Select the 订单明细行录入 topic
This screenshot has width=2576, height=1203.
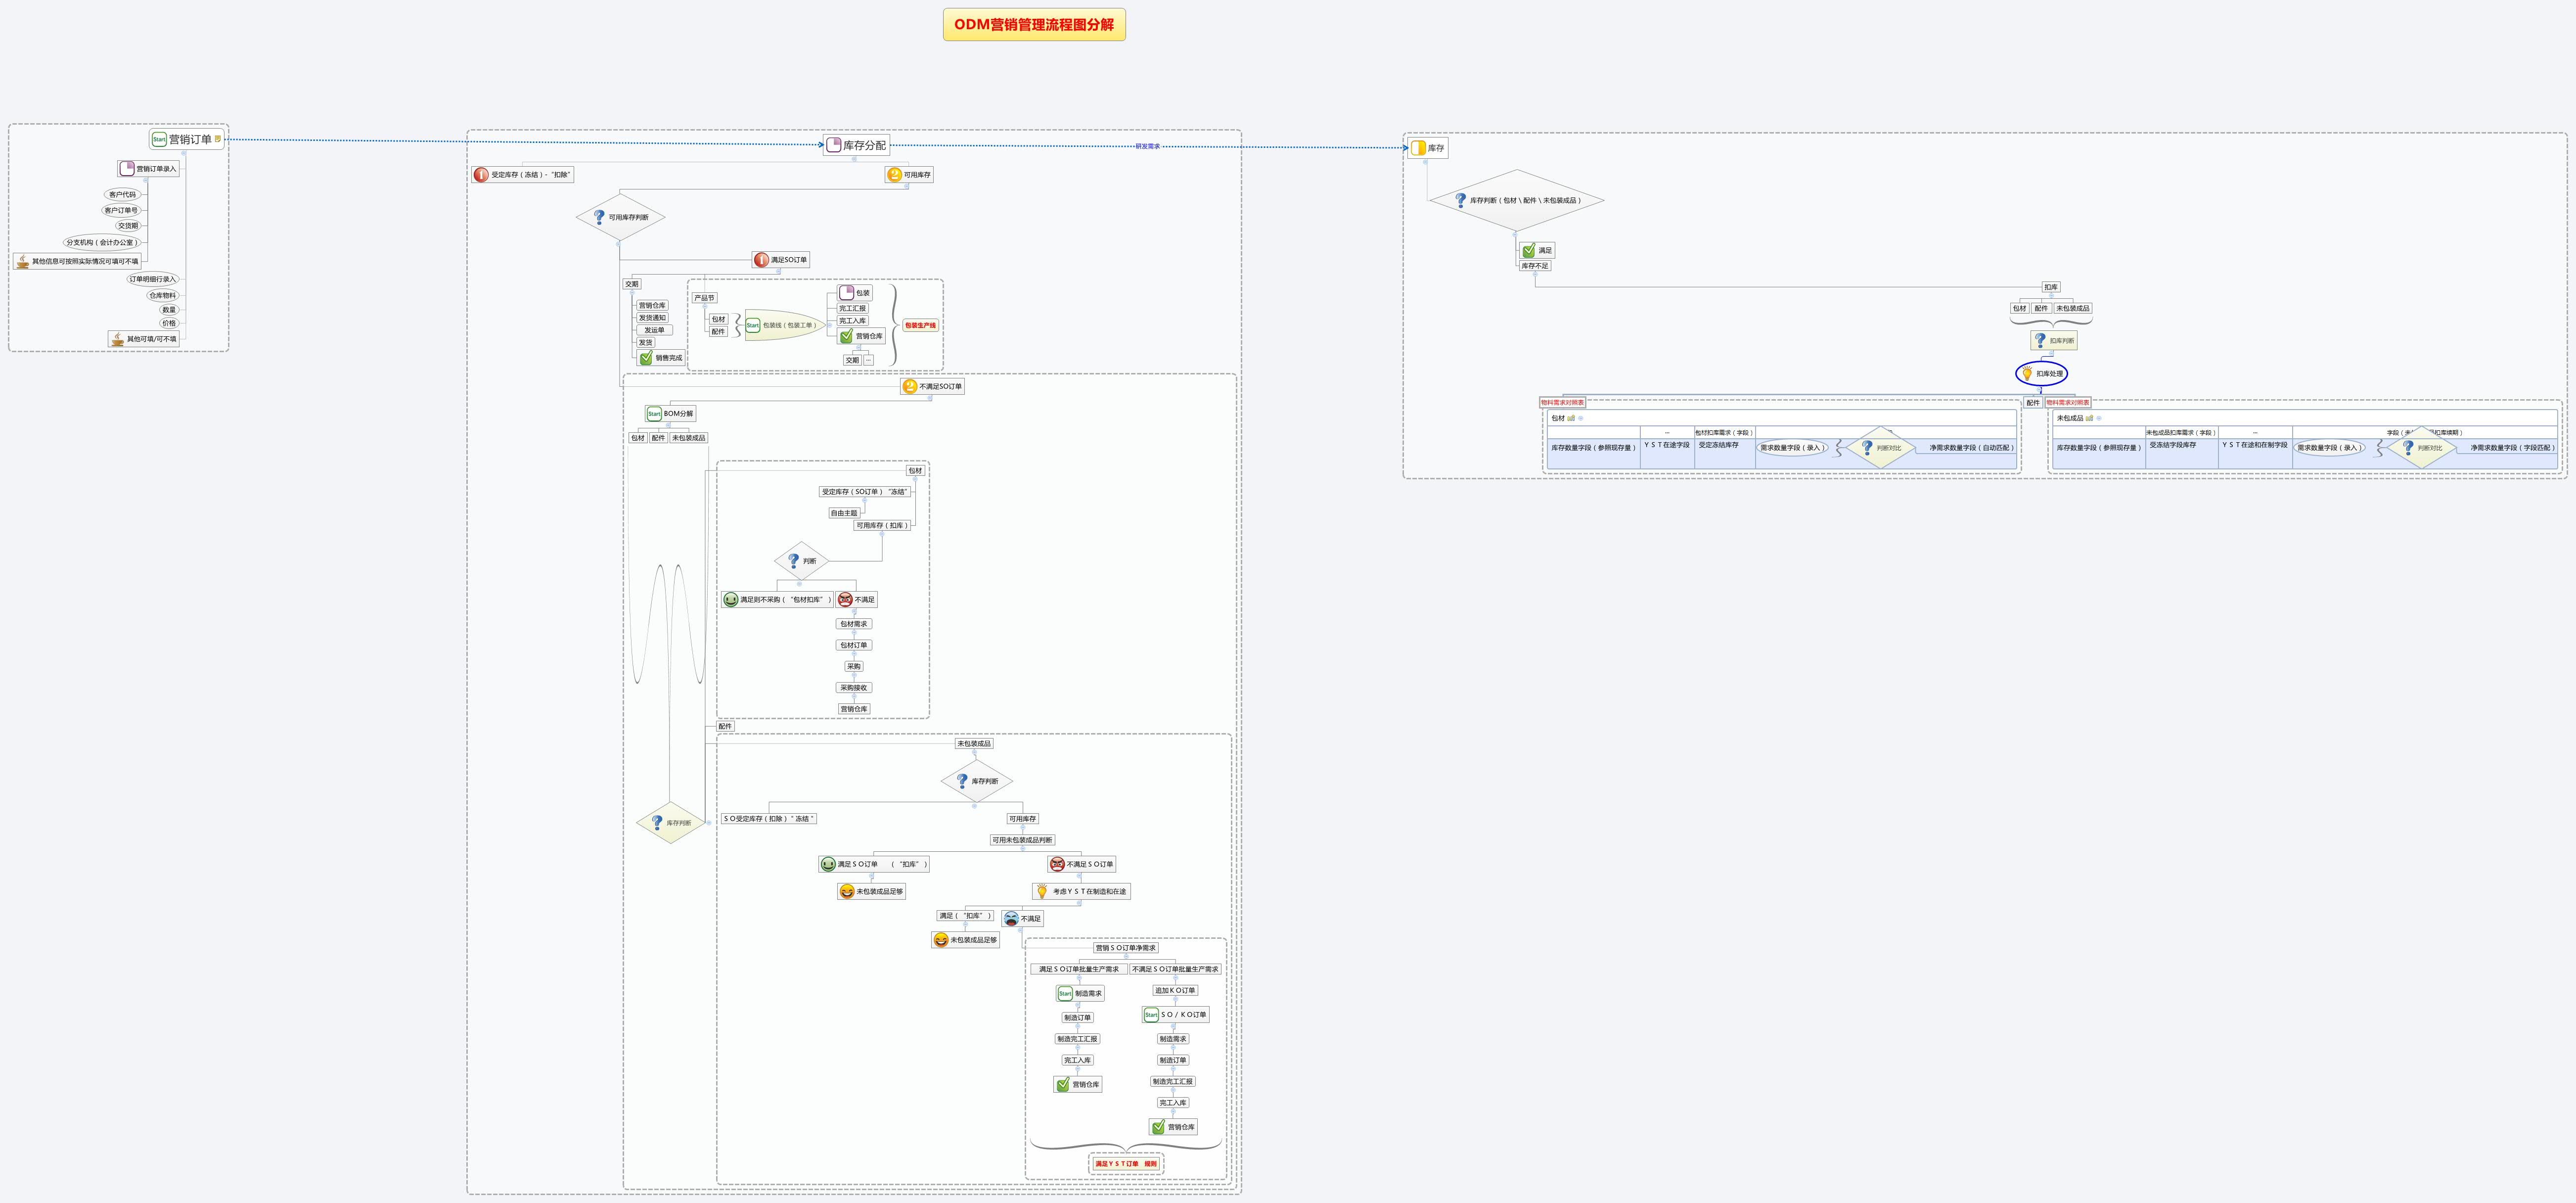(152, 279)
